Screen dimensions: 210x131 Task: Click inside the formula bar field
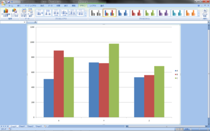[x=122, y=22]
